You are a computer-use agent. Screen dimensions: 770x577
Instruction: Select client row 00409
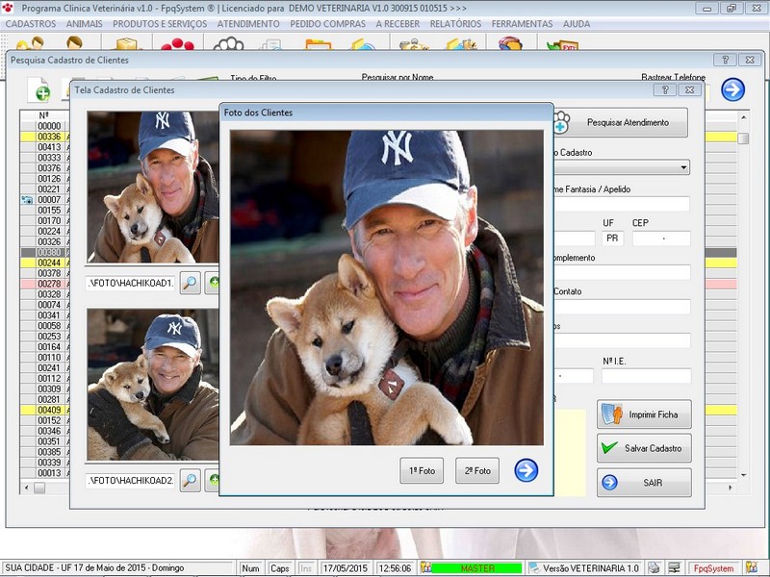[49, 410]
